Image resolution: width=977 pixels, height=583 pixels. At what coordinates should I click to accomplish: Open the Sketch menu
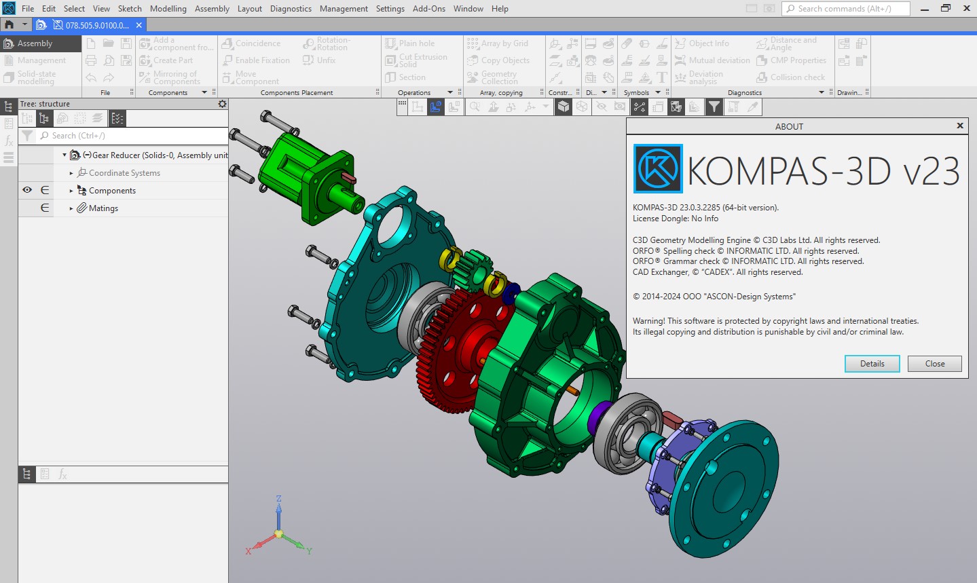click(x=130, y=9)
